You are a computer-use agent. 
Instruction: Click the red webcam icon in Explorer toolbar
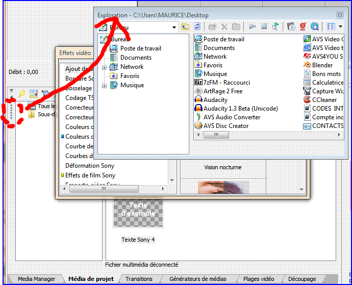303,27
